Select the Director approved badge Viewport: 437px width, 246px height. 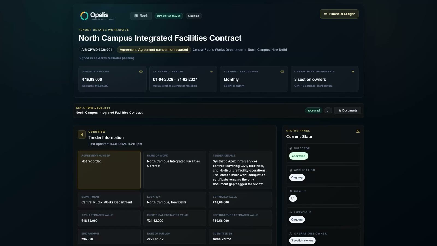click(x=169, y=16)
